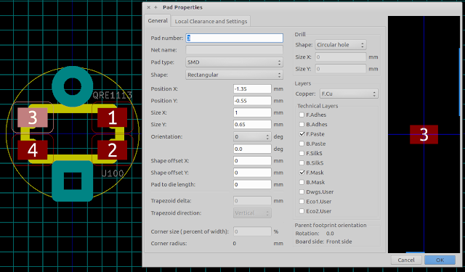The height and width of the screenshot is (272, 465).
Task: Edit the pad Size X value
Action: click(x=252, y=112)
